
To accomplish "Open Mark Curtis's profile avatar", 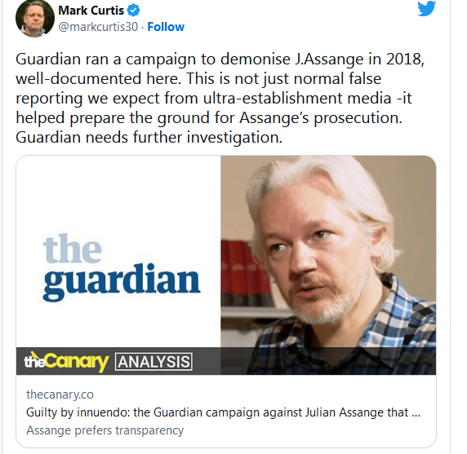I will (x=35, y=18).
